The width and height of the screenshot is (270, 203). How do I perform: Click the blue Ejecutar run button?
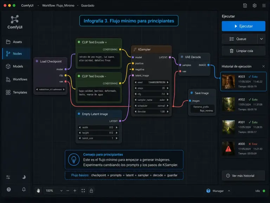[x=244, y=26]
